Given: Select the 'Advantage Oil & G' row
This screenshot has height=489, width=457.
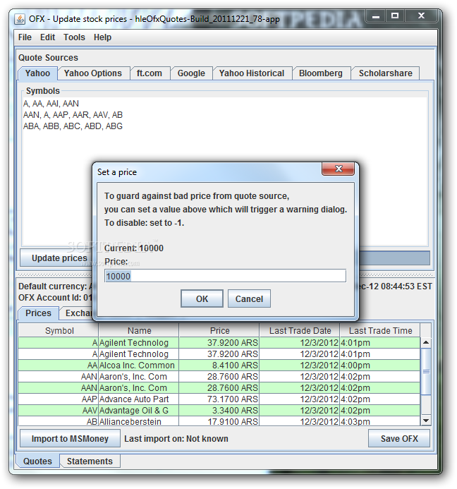Looking at the screenshot, I should (x=219, y=411).
